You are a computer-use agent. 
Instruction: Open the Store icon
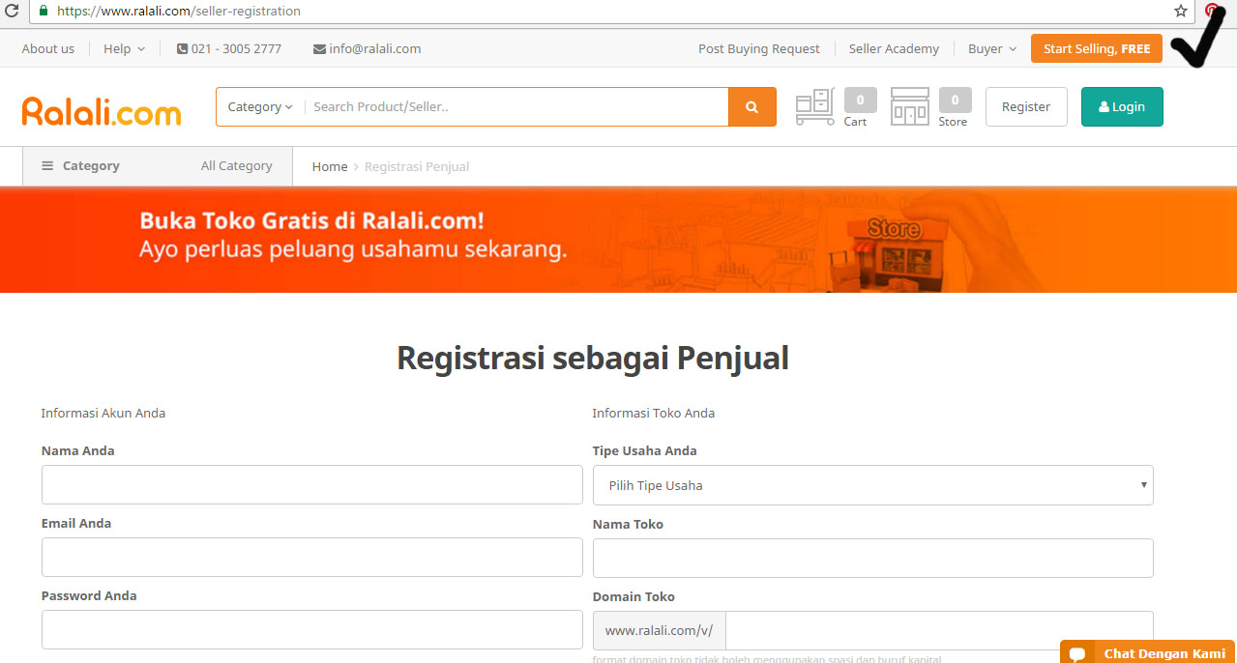pos(909,107)
